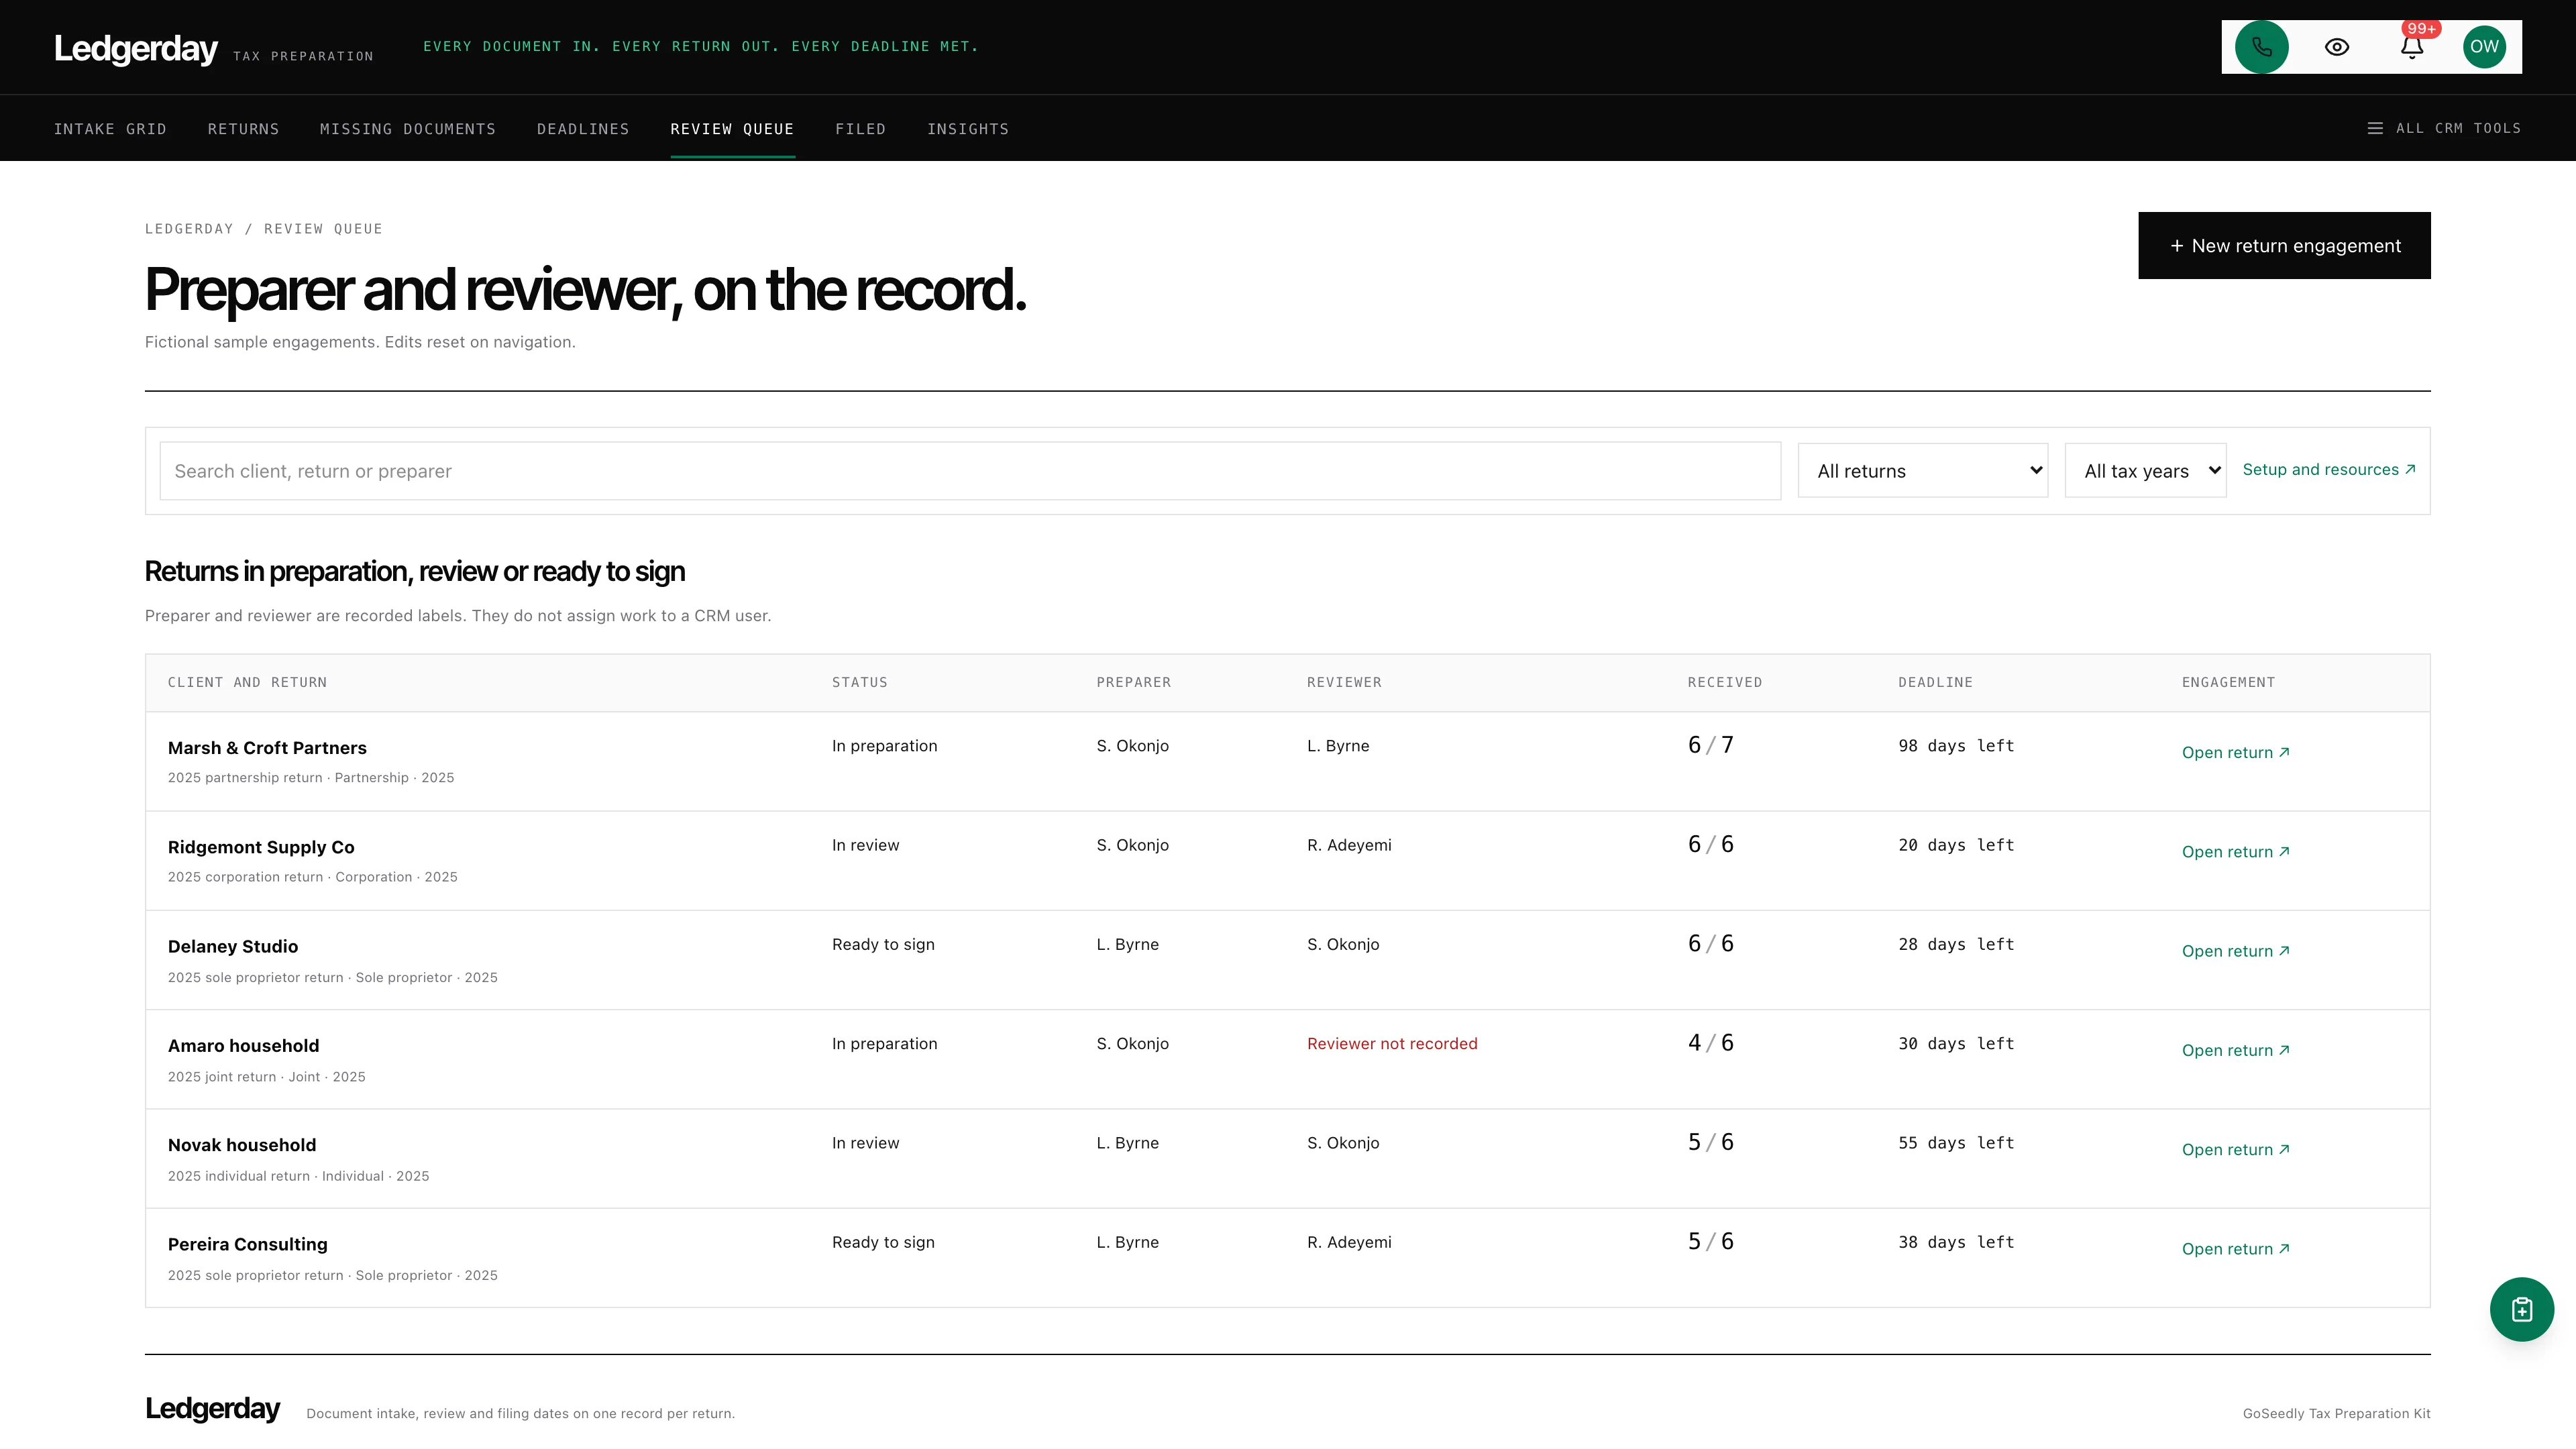Click the green phone call icon

[2261, 47]
